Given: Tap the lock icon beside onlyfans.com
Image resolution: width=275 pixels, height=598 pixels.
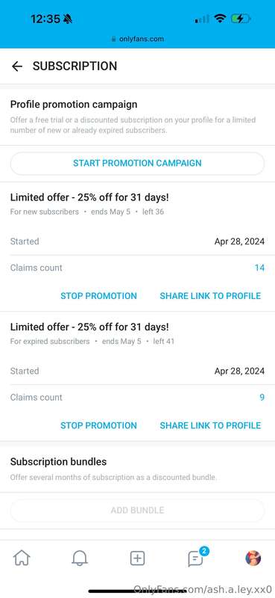Looking at the screenshot, I should [x=113, y=39].
